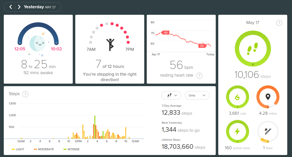The height and width of the screenshot is (157, 292).
Task: Click the 92 mins awake text
Action: coord(38,73)
